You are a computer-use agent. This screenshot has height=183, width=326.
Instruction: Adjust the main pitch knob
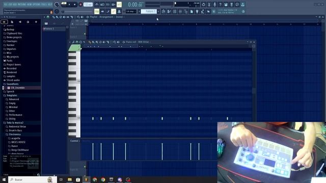pyautogui.click(x=57, y=11)
